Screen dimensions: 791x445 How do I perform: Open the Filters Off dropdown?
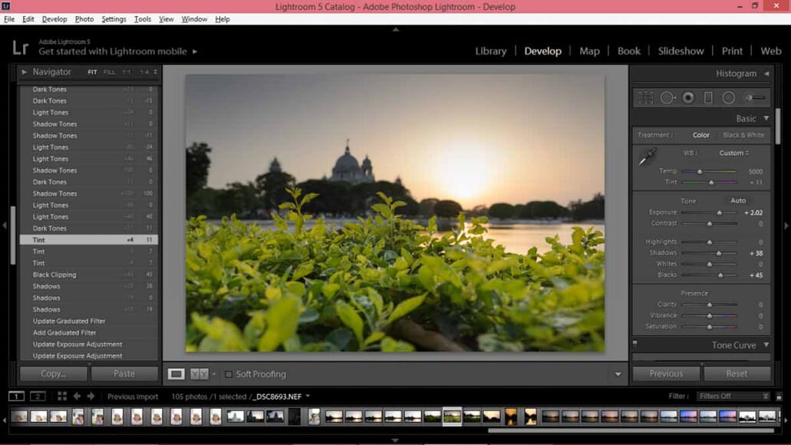[731, 396]
